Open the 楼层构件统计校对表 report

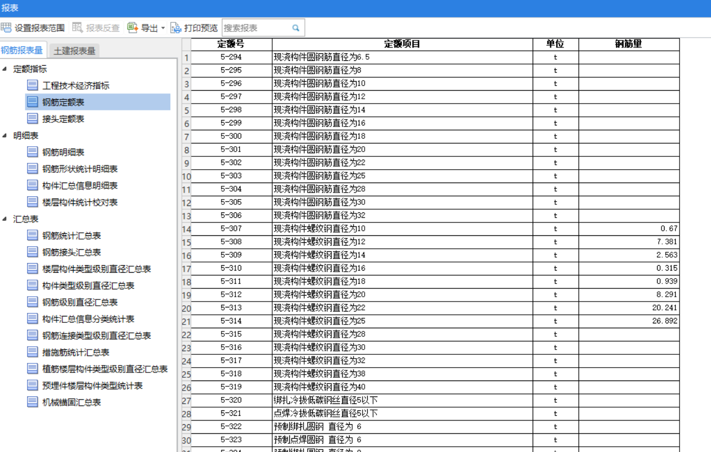click(x=80, y=202)
